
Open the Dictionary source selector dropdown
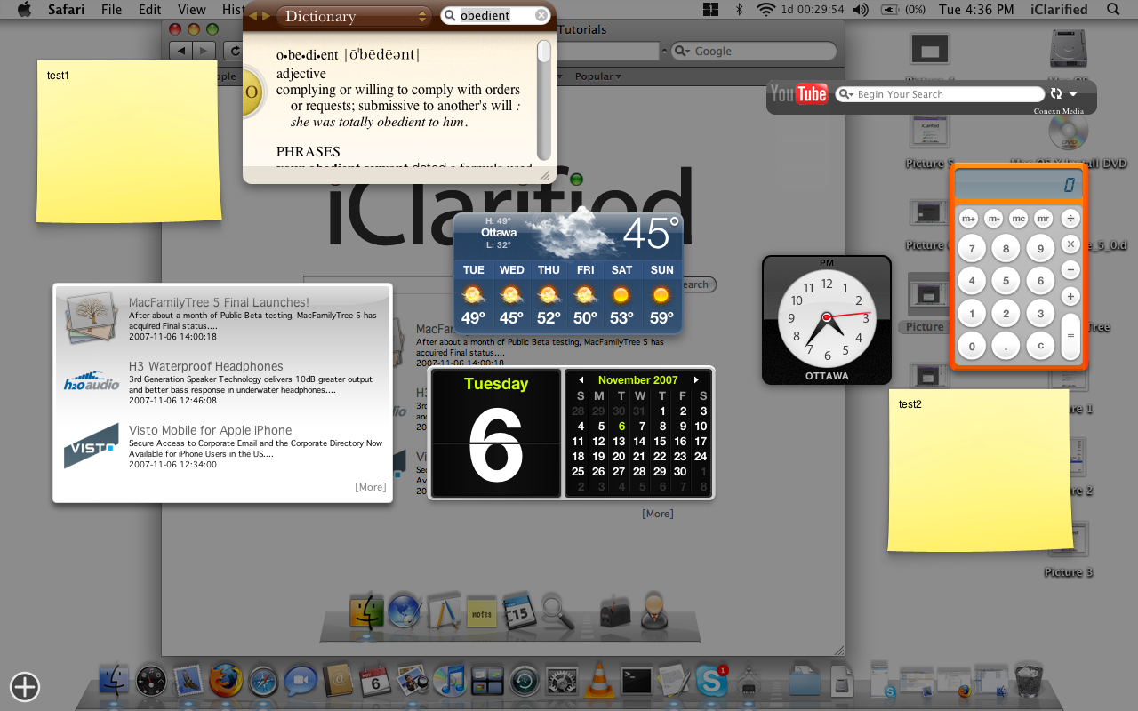[x=353, y=16]
